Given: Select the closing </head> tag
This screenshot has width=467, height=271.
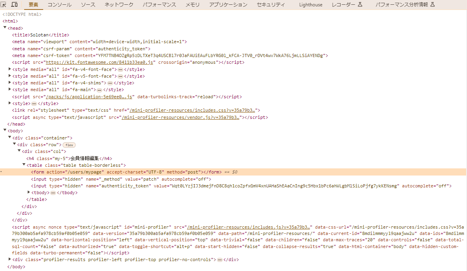Looking at the screenshot, I should pyautogui.click(x=16, y=124).
